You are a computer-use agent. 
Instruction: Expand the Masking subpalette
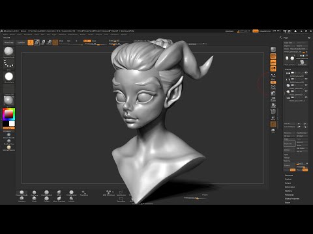[288, 191]
